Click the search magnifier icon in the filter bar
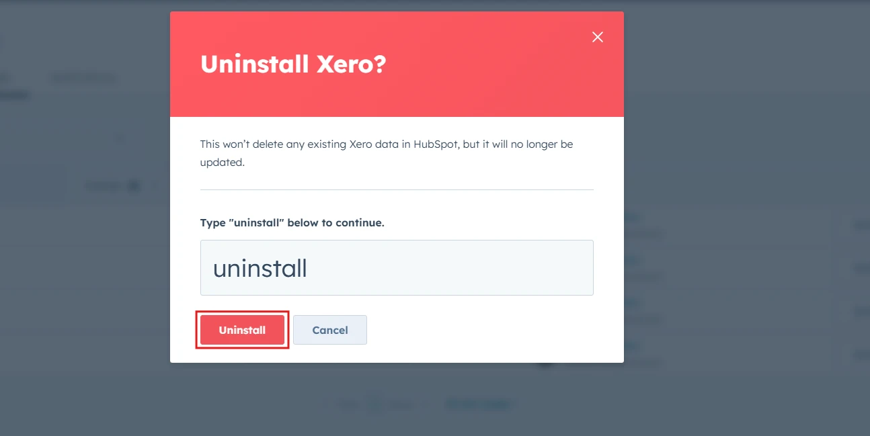The image size is (870, 436). point(119,138)
